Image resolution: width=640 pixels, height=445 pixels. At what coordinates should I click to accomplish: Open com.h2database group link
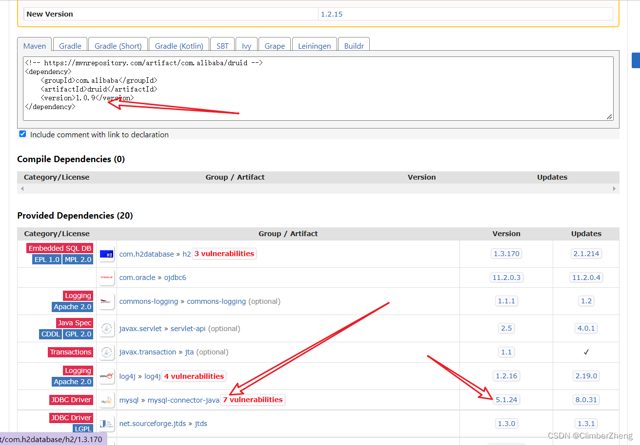tap(146, 254)
